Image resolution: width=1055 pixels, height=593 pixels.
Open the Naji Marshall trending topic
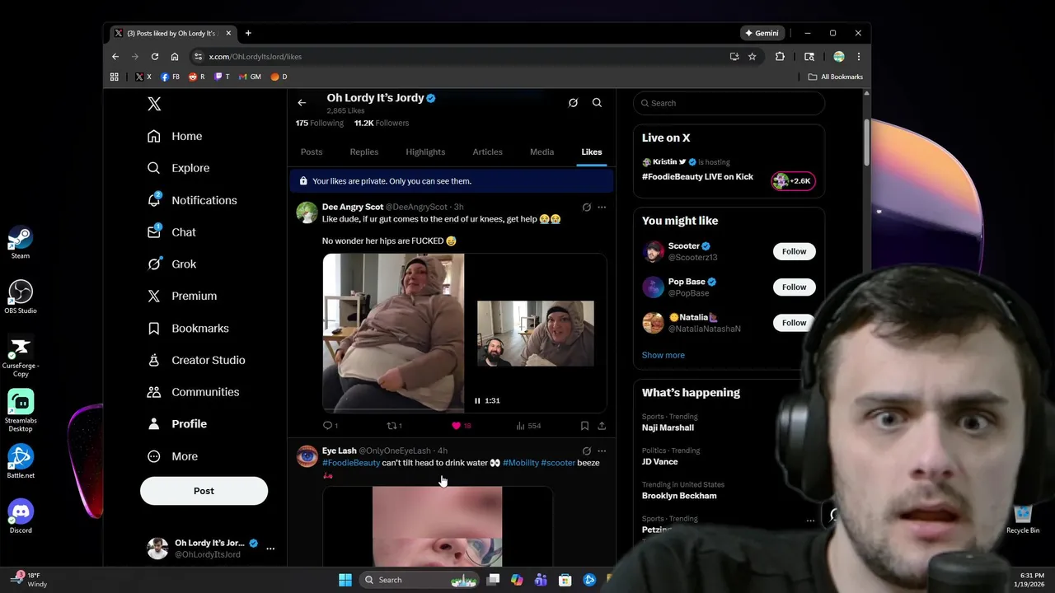click(x=668, y=427)
